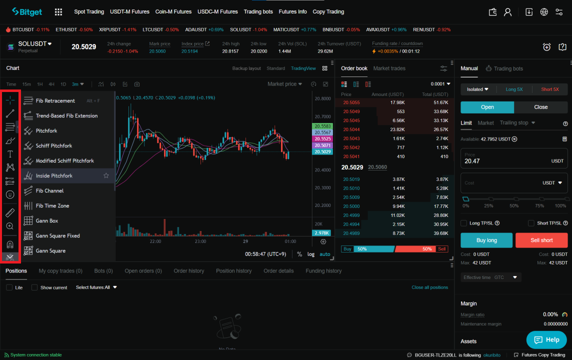This screenshot has width=572, height=360.
Task: Select the ruler measure tool
Action: click(10, 212)
